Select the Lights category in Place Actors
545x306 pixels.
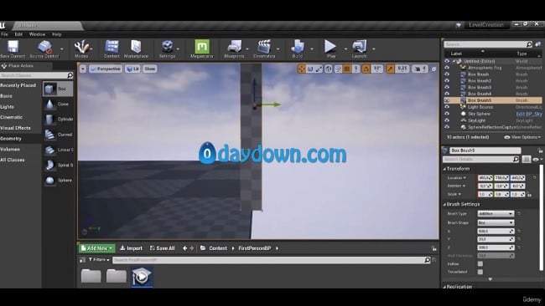[8, 107]
